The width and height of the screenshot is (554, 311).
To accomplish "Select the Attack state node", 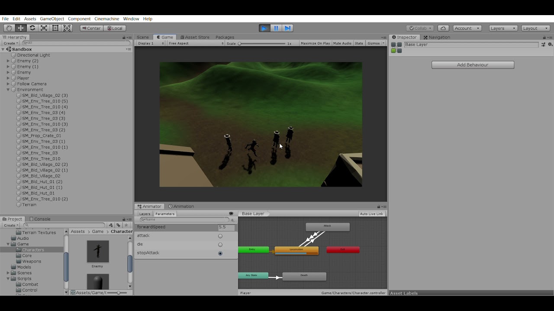I will tap(328, 227).
